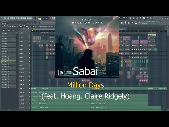Select the Paint brush tool
Screen dimensions: 169x127
tap(11, 26)
